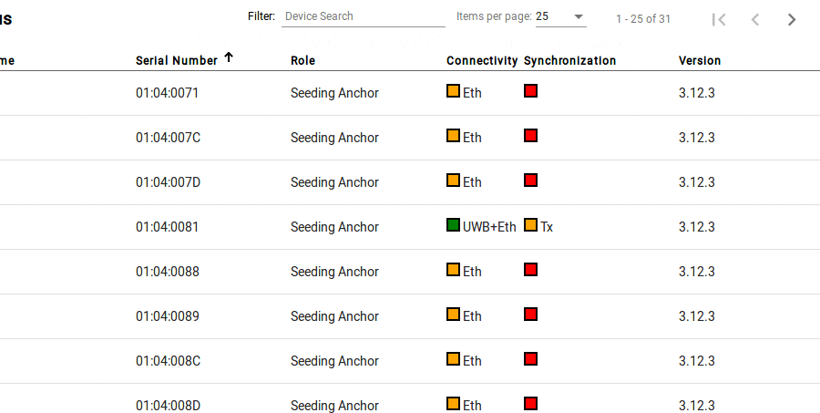Focus the Device Search filter field
This screenshot has height=413, width=820.
[364, 16]
